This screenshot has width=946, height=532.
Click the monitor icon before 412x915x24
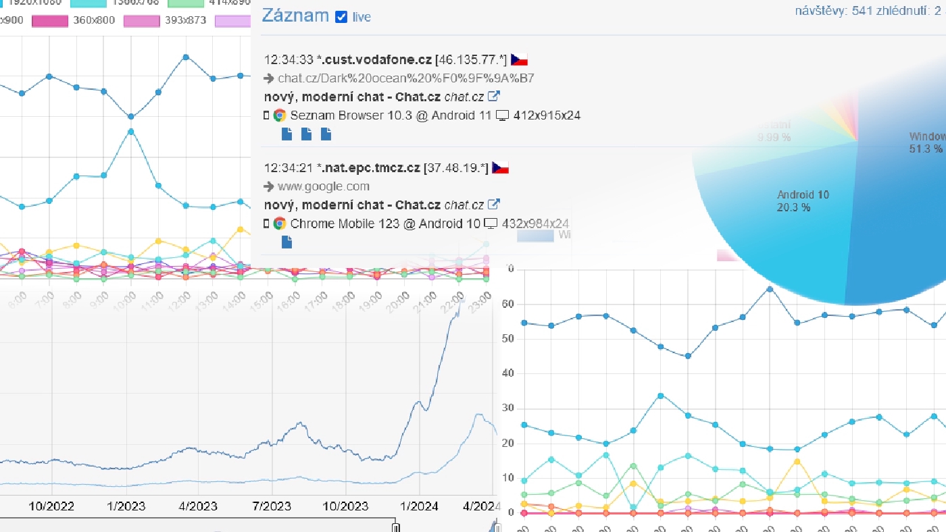point(502,115)
